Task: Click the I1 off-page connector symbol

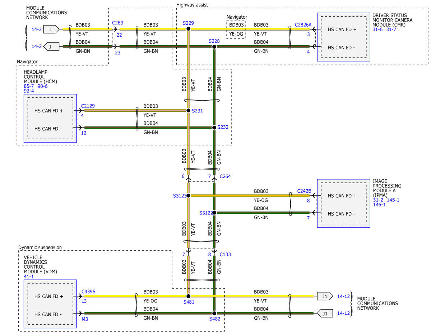Action: (325, 296)
